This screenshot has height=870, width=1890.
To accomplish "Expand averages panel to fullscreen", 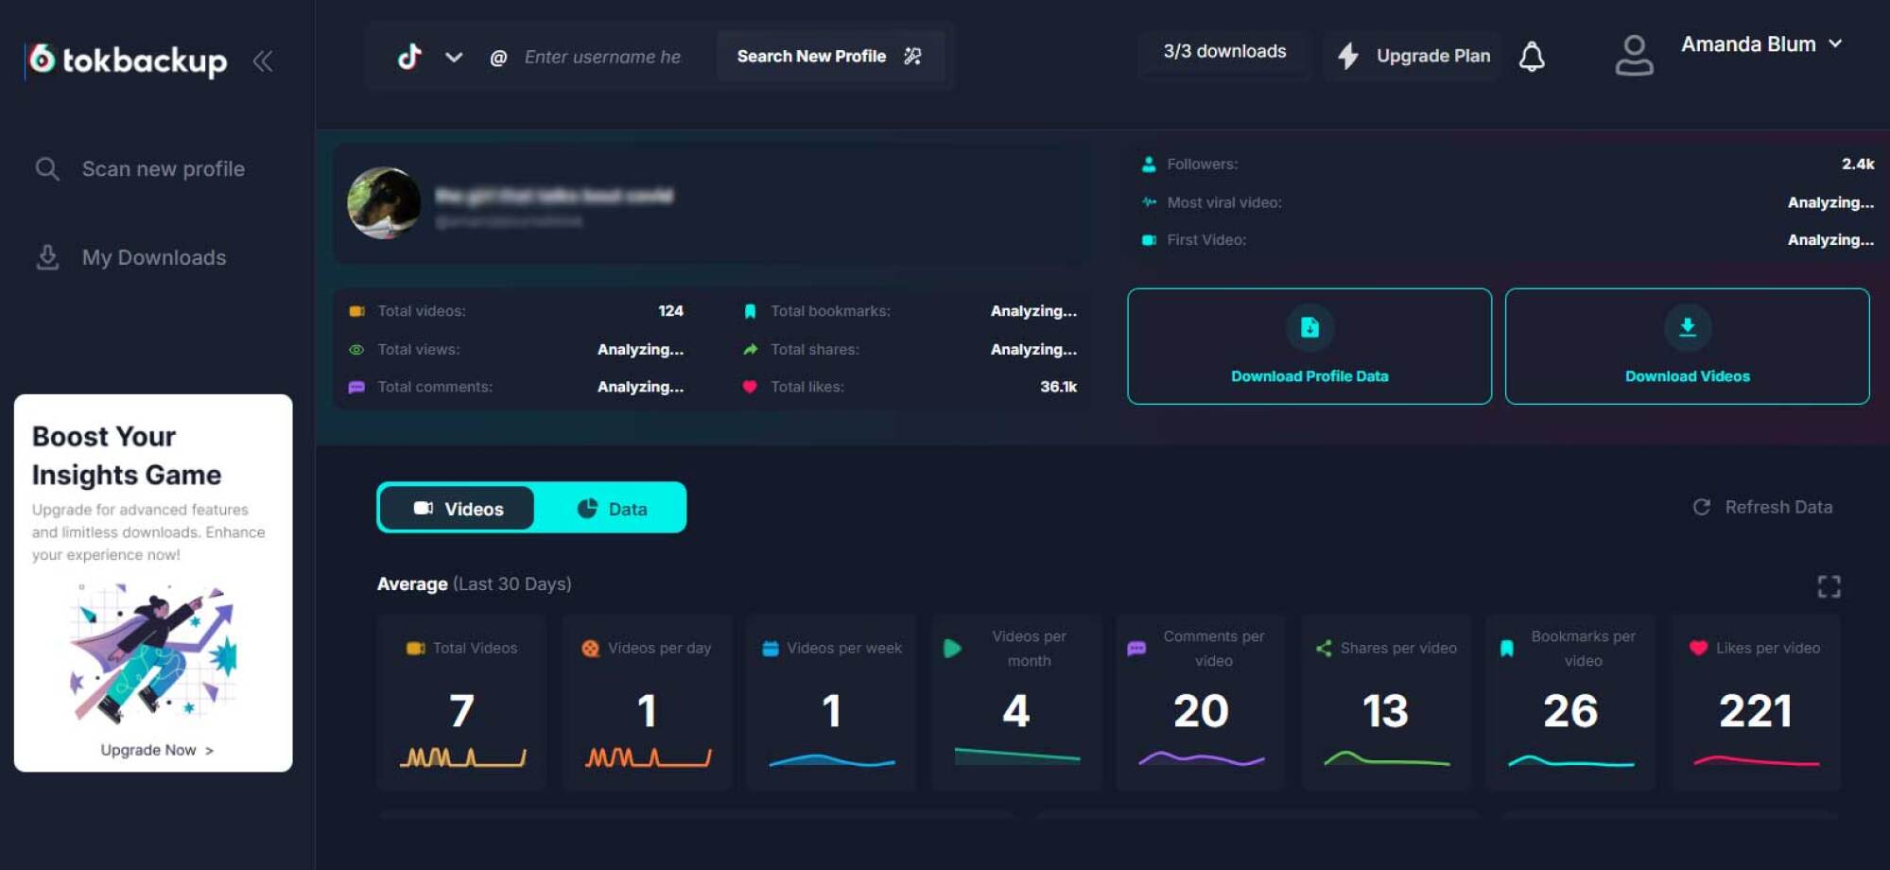I will pyautogui.click(x=1829, y=586).
